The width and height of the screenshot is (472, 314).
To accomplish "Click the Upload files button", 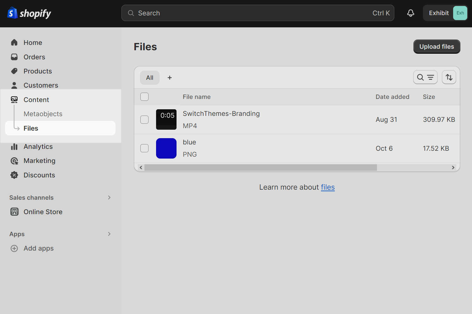I will coord(437,46).
